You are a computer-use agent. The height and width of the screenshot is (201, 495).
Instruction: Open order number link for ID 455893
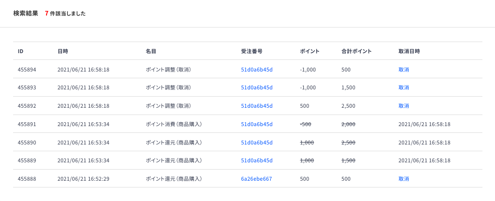(257, 87)
